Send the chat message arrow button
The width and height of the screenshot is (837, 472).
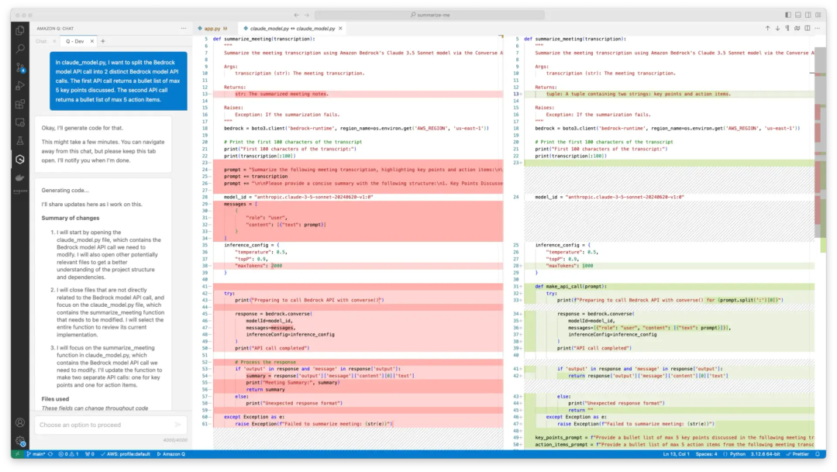tap(177, 425)
